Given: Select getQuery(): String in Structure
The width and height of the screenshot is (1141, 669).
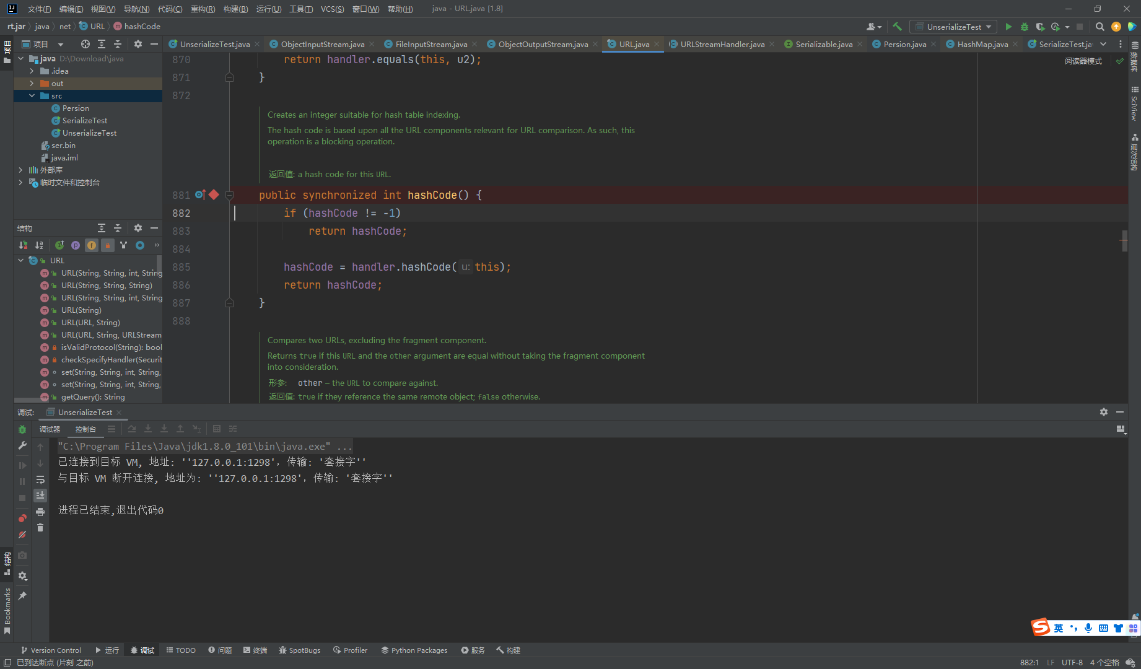Looking at the screenshot, I should pos(93,397).
